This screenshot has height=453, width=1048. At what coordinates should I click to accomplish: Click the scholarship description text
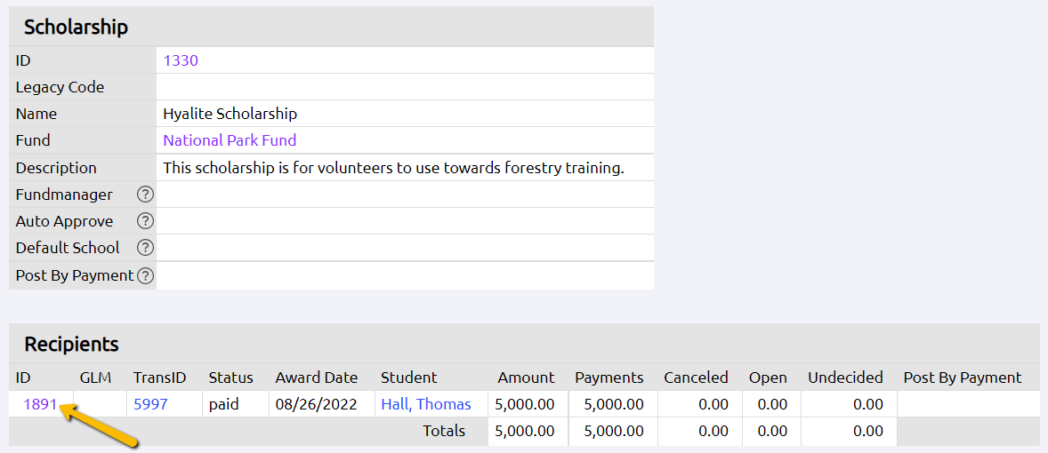pyautogui.click(x=393, y=168)
